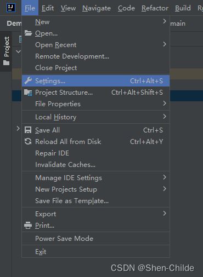Screen dimensions: 203x277
Task: Click the Project Structure icon
Action: (28, 93)
